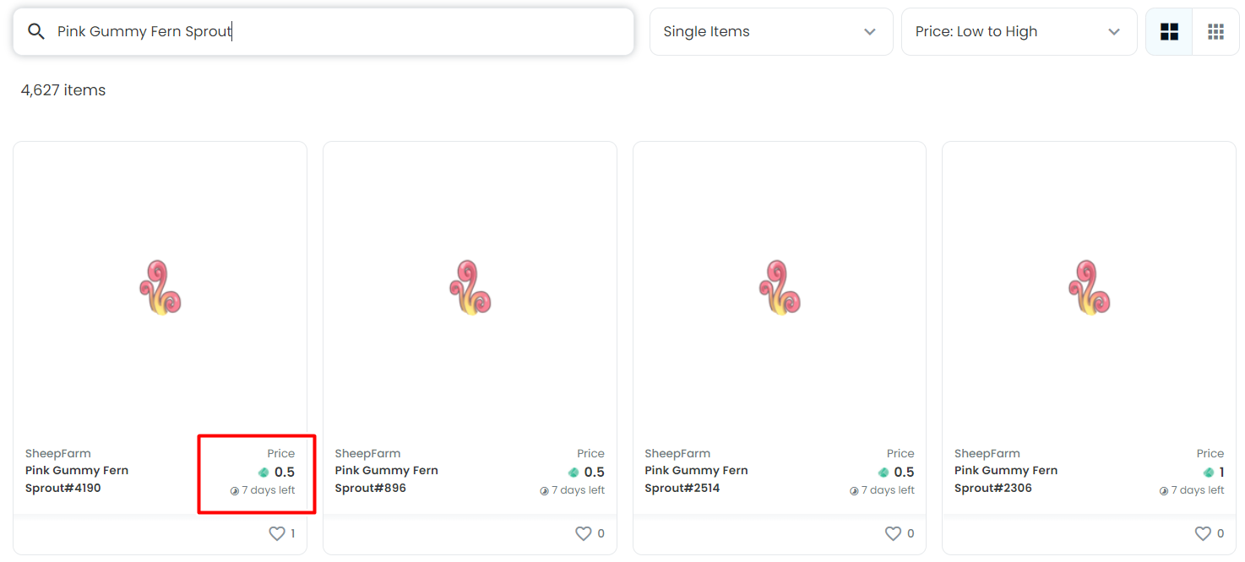Click '7 days left' on Sprout#2514 card
1245x562 pixels.
click(x=889, y=490)
